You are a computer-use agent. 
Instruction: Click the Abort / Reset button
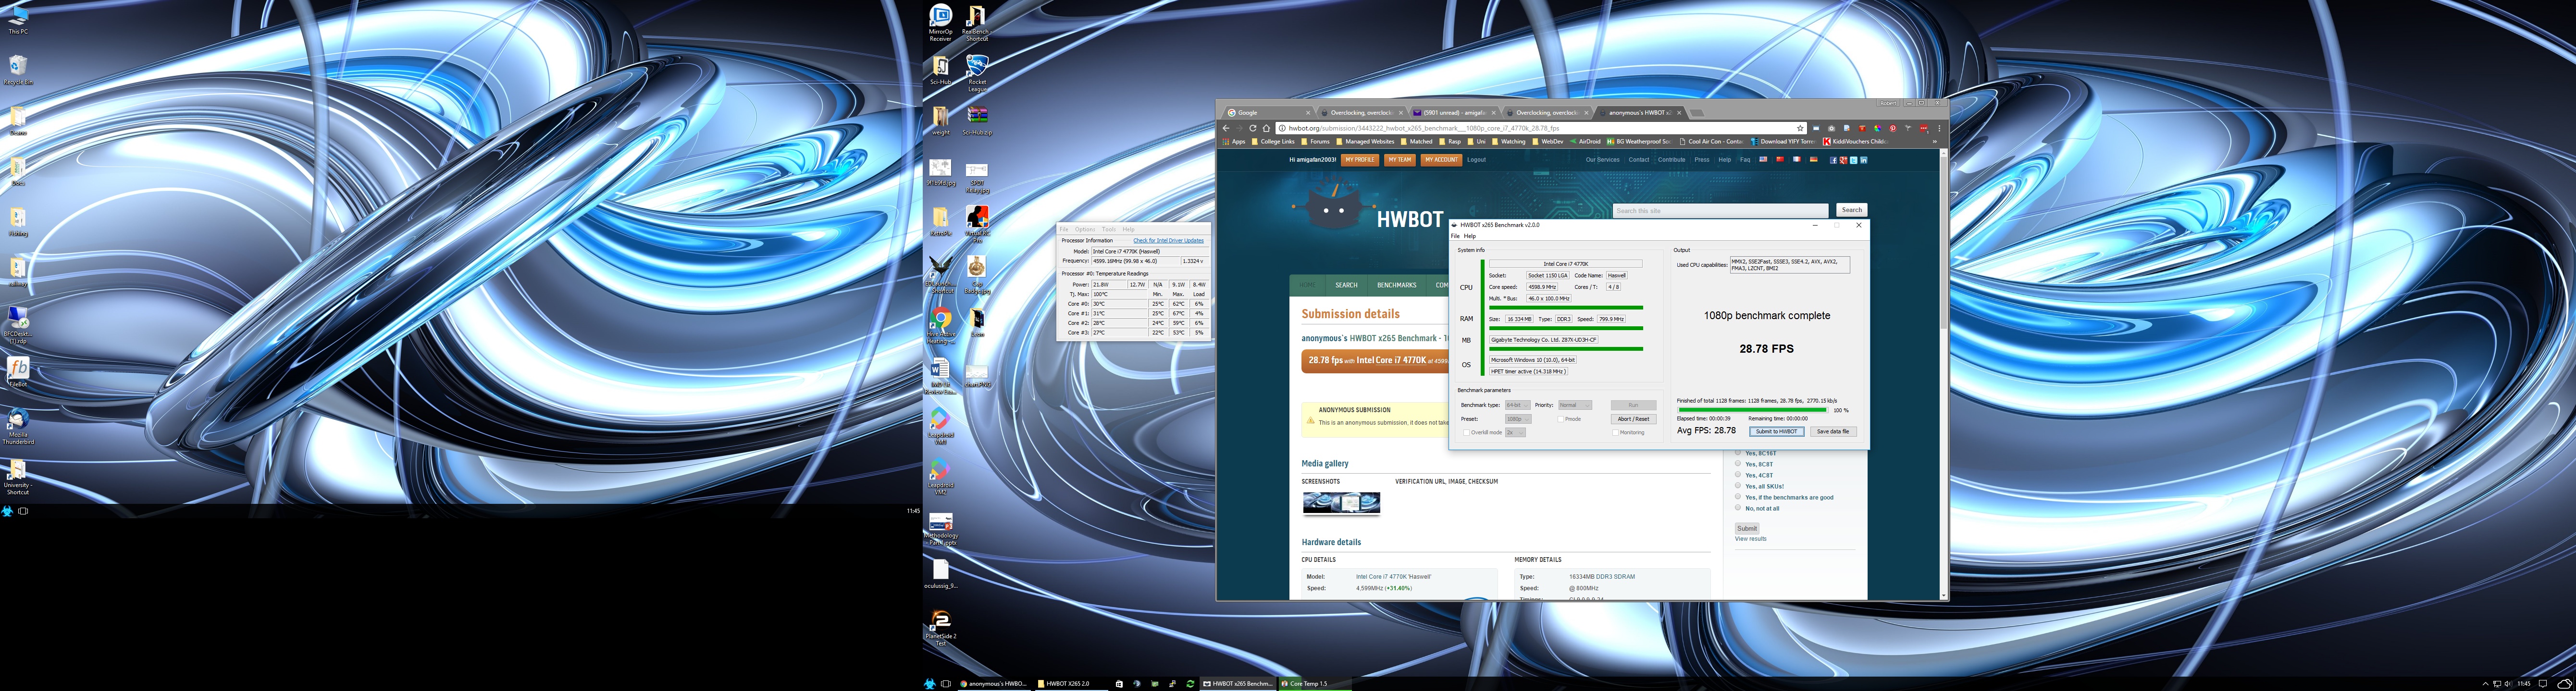click(x=1634, y=419)
